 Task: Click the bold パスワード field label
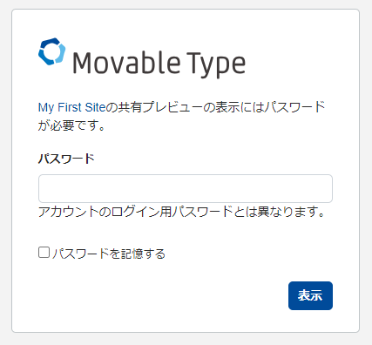[x=66, y=159]
